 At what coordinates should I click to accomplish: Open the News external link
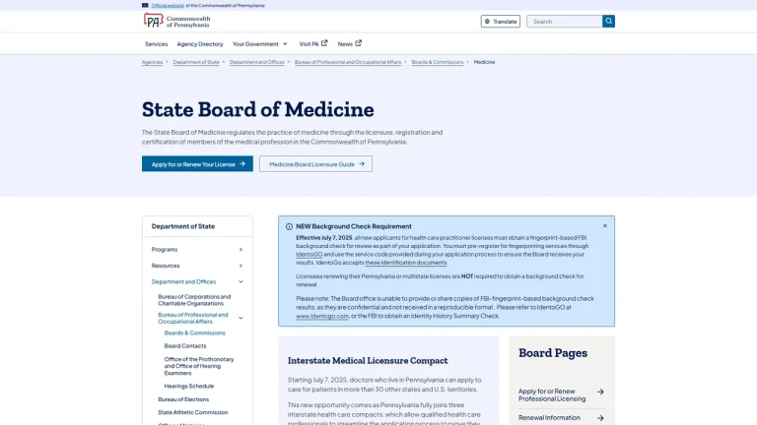click(349, 44)
